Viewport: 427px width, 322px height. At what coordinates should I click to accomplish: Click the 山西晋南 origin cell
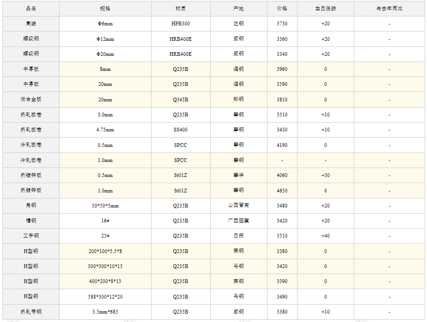tap(238, 206)
